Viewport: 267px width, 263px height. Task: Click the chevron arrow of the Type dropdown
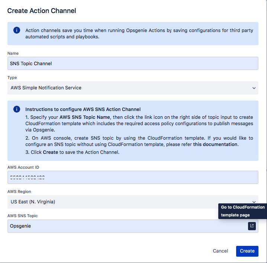tap(254, 88)
